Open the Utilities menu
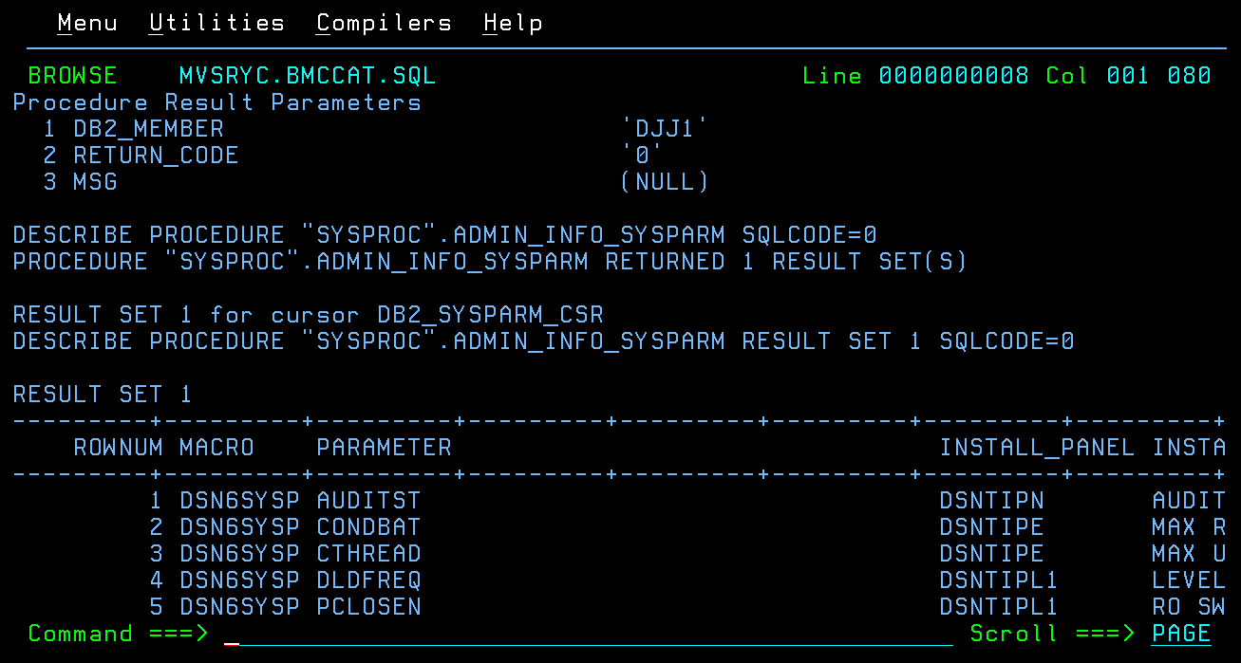The image size is (1241, 663). coord(216,23)
